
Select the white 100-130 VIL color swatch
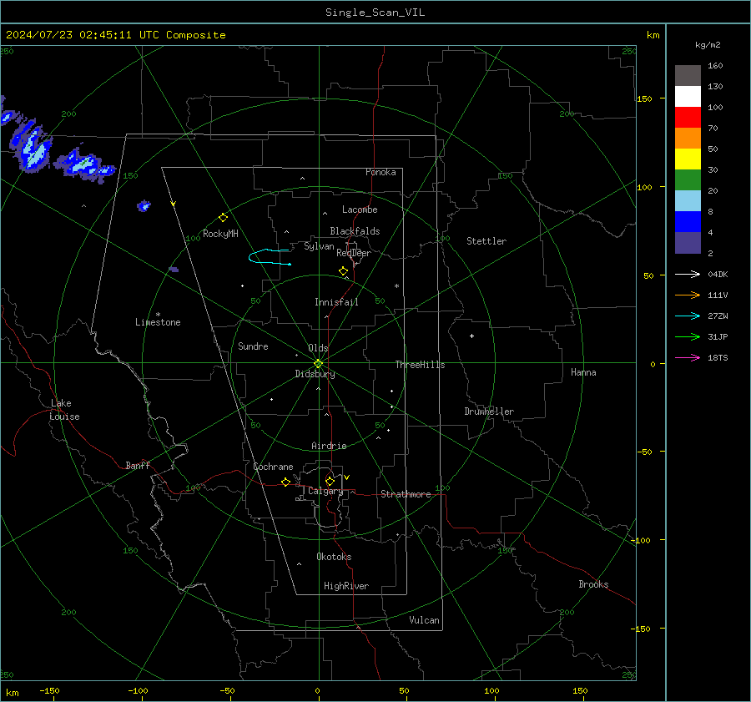[x=688, y=97]
